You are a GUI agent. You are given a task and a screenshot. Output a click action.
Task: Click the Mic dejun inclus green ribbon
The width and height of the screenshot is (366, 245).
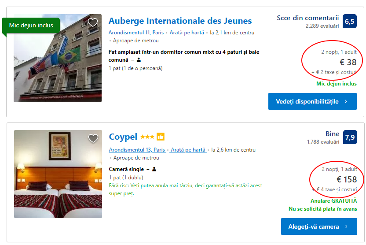[31, 26]
